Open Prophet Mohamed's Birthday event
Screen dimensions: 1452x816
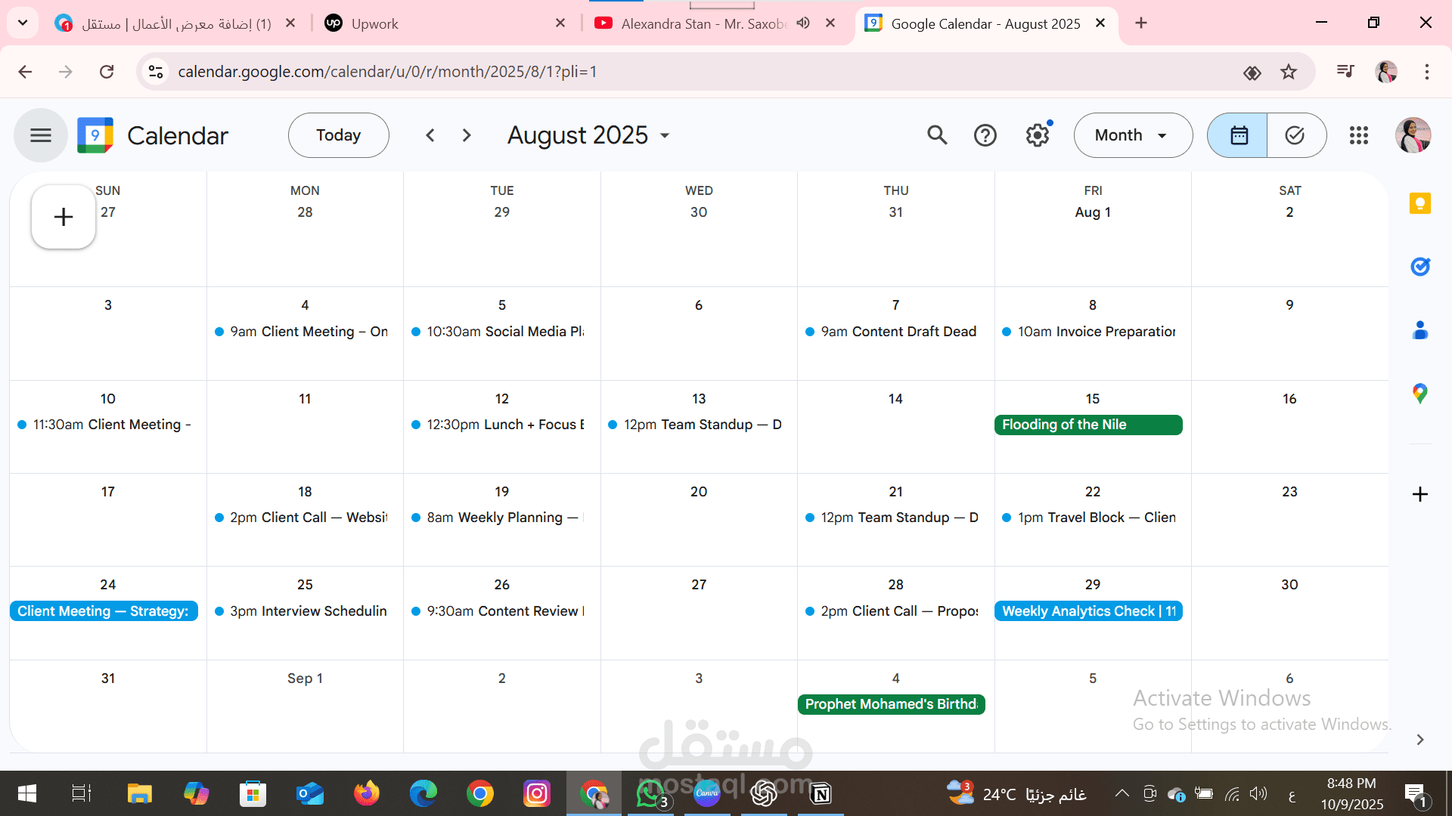click(x=891, y=704)
